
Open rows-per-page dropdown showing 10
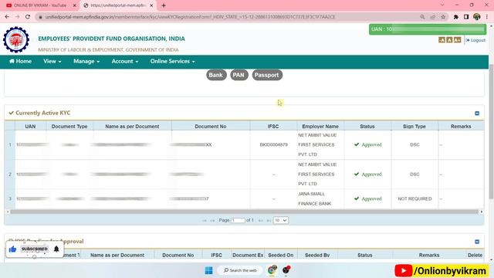280,220
